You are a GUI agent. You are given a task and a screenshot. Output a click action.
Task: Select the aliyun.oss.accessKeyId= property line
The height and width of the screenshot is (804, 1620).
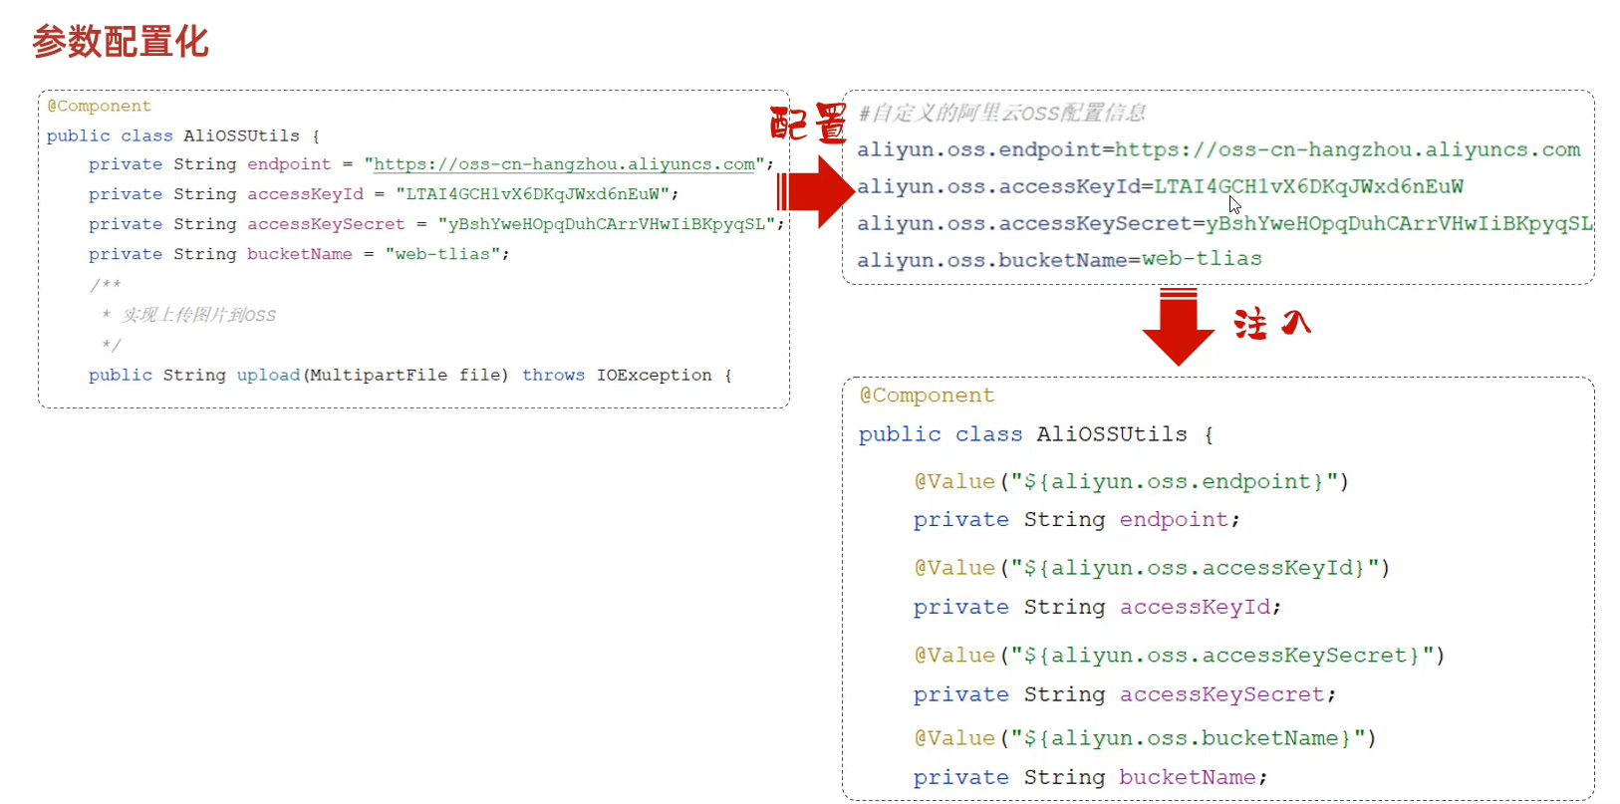pos(1160,186)
